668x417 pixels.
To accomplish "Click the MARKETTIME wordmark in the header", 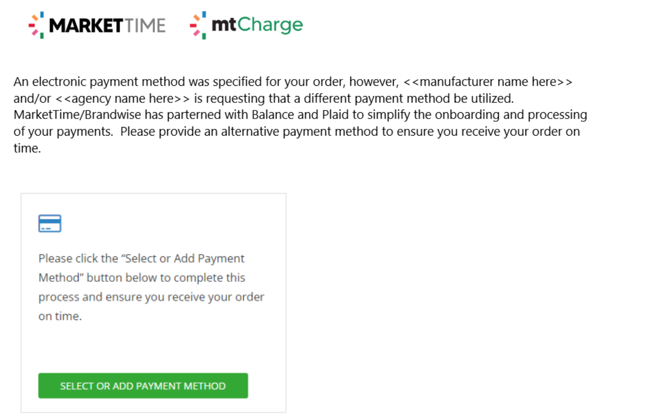I will pos(107,26).
